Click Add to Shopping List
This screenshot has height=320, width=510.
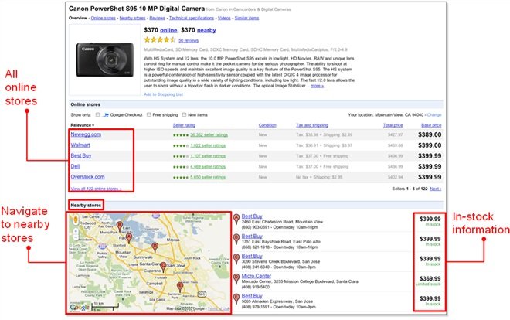163,94
